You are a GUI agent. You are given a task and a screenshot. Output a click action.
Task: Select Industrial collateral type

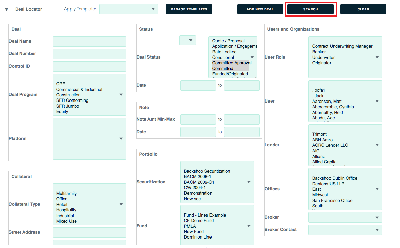coord(65,216)
